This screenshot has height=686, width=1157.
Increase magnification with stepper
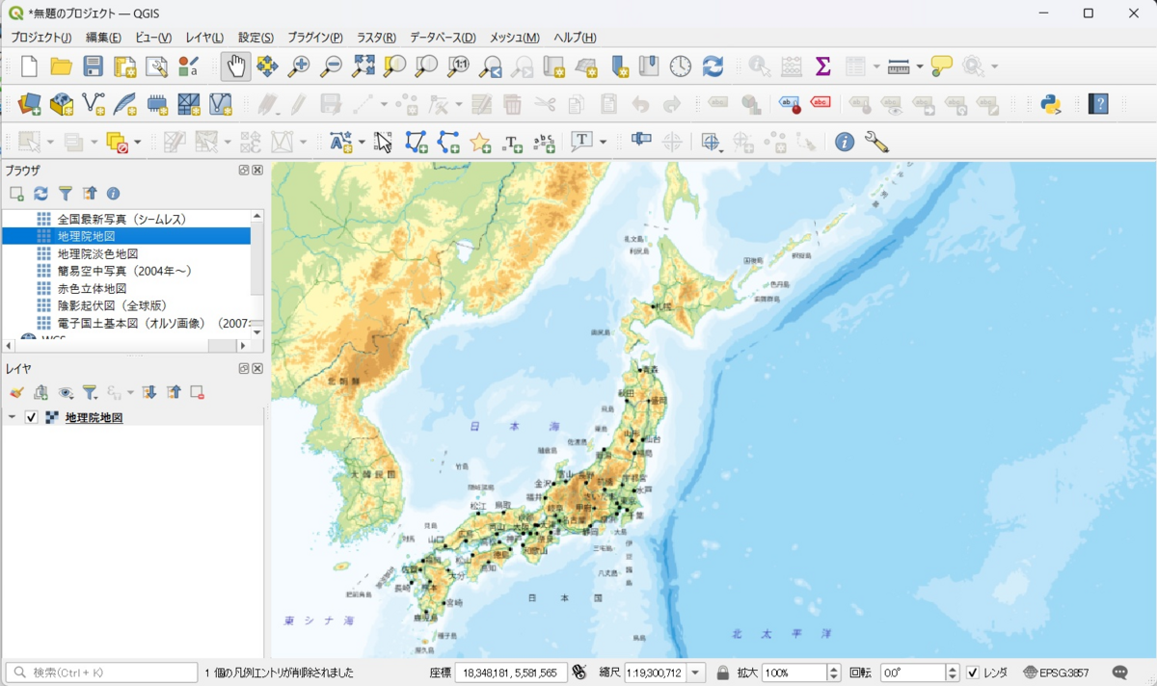pyautogui.click(x=835, y=669)
